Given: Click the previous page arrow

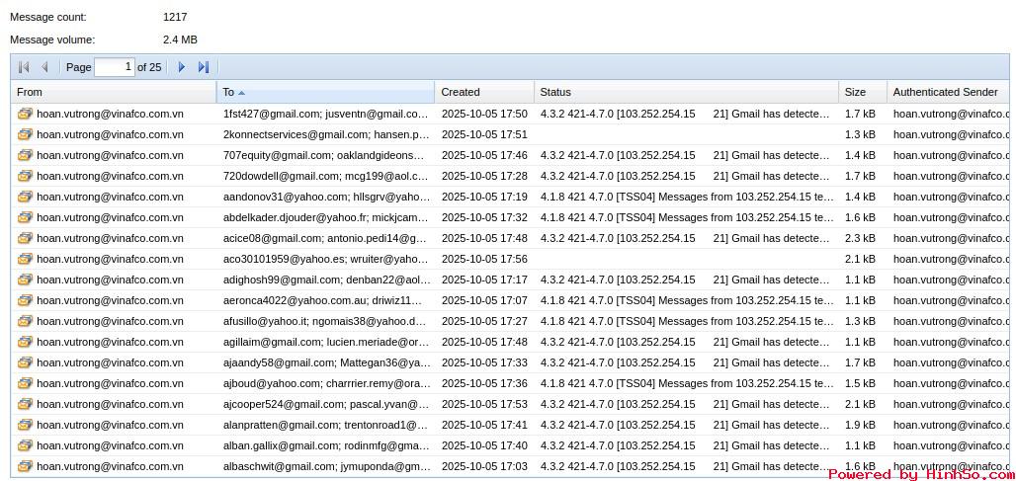Looking at the screenshot, I should point(44,67).
